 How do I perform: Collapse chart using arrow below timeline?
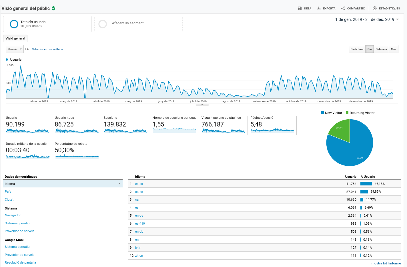point(202,105)
